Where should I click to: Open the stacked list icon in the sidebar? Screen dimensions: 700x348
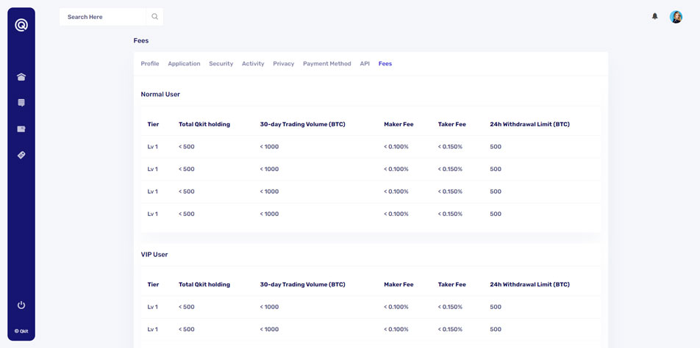21,103
